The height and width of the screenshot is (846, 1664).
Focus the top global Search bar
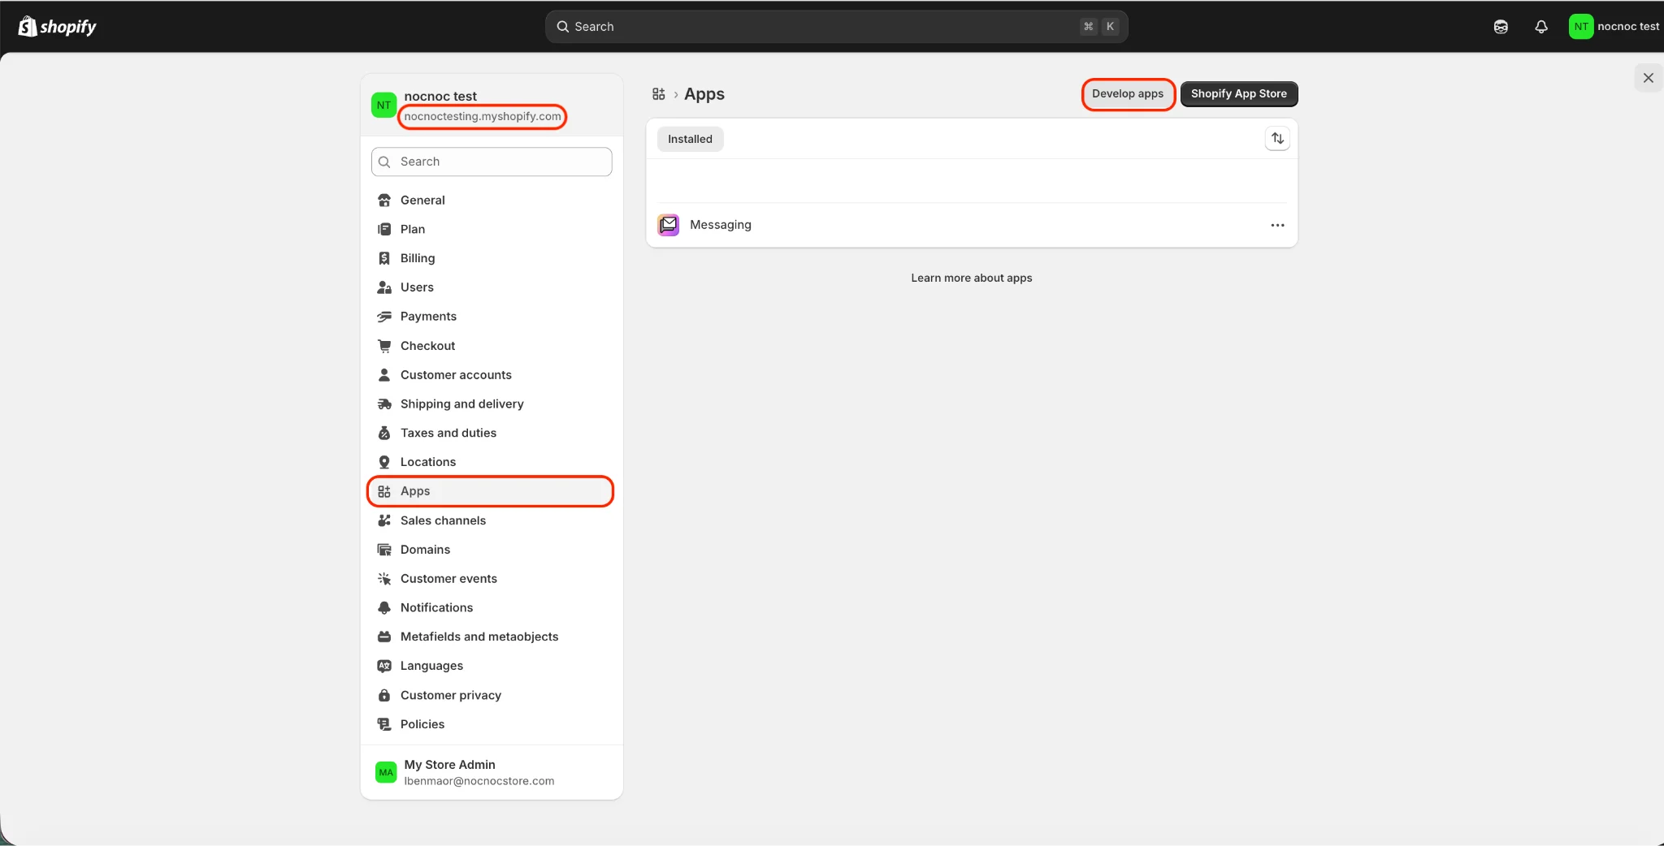836,27
